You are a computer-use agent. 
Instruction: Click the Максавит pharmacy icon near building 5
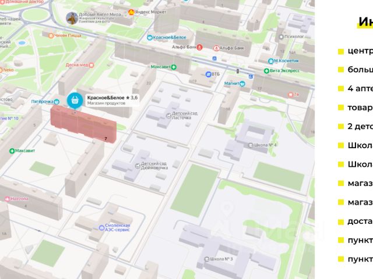pyautogui.click(x=12, y=151)
